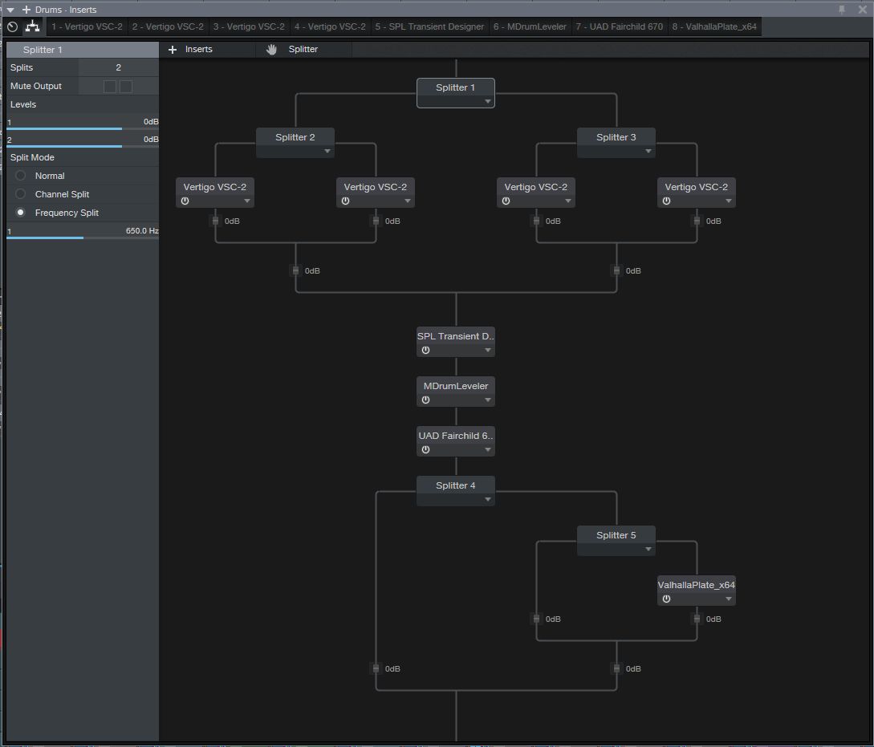Click Splitter 4's left branch fader handle
The image size is (874, 747).
[376, 668]
